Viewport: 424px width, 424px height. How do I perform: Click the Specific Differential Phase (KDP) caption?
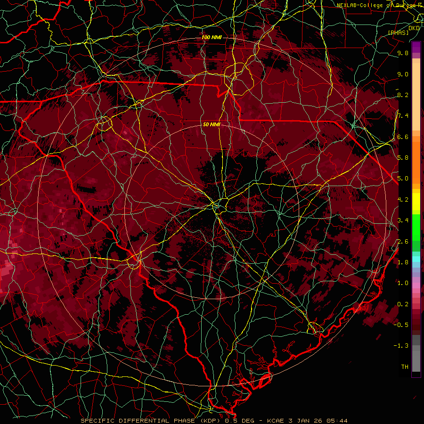151,421
